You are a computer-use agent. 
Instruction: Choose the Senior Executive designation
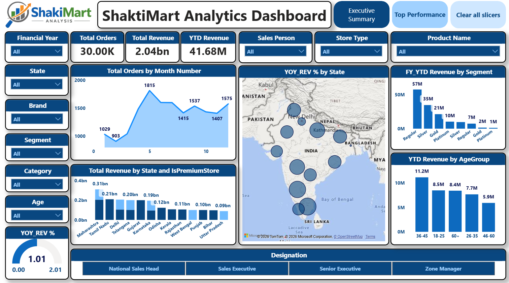pyautogui.click(x=340, y=269)
